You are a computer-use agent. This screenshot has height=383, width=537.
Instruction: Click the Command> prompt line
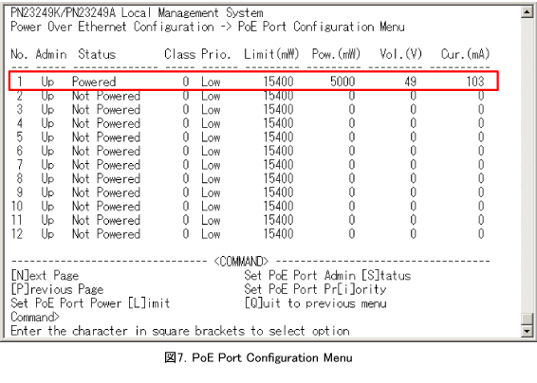click(x=35, y=318)
